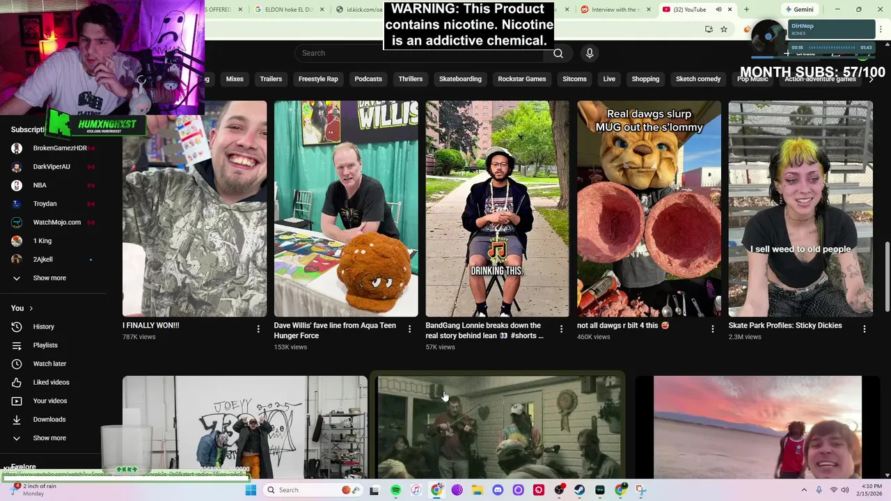Play the Dave Willis short thumbnail

click(x=346, y=209)
